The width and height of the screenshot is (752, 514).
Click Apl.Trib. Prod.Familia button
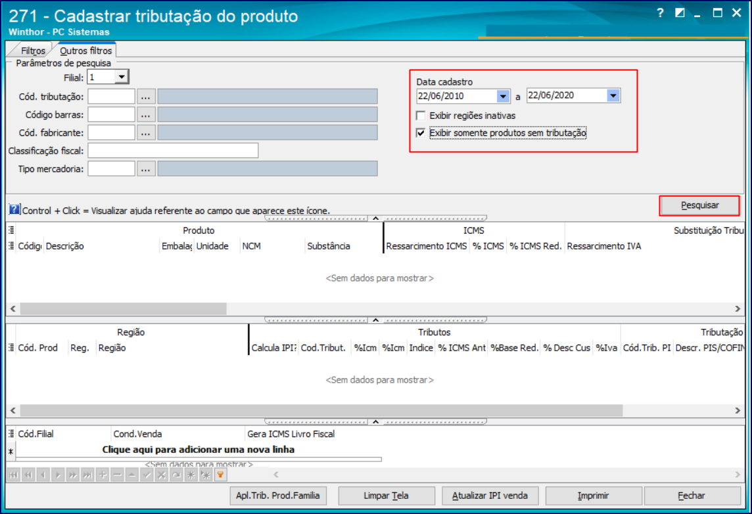278,496
